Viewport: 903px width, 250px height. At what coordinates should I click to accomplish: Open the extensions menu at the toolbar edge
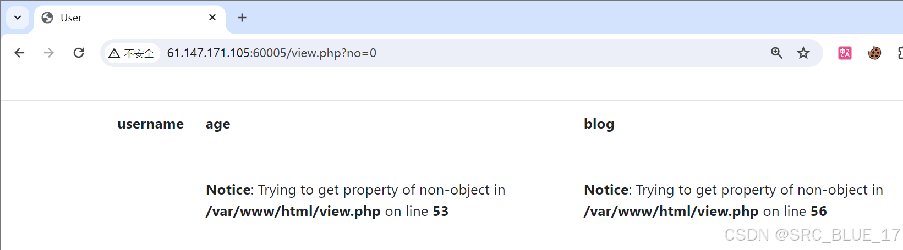click(900, 53)
